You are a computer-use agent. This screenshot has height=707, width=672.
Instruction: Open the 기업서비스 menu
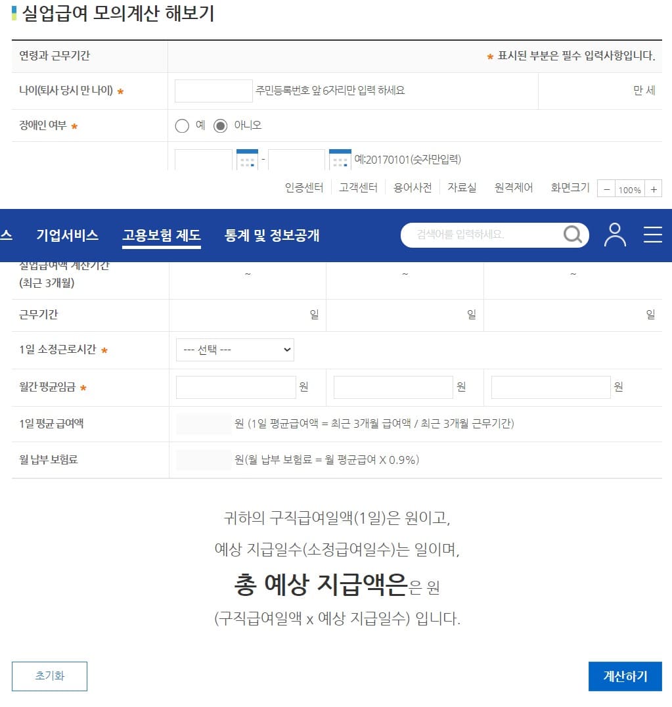(x=70, y=235)
